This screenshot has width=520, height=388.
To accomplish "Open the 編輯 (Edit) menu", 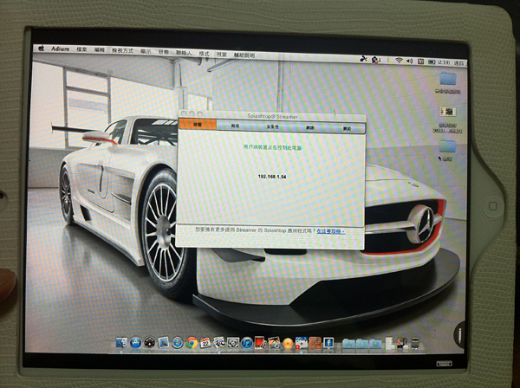I will pos(100,49).
